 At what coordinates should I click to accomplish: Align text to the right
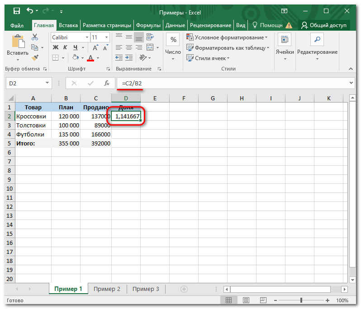click(138, 47)
